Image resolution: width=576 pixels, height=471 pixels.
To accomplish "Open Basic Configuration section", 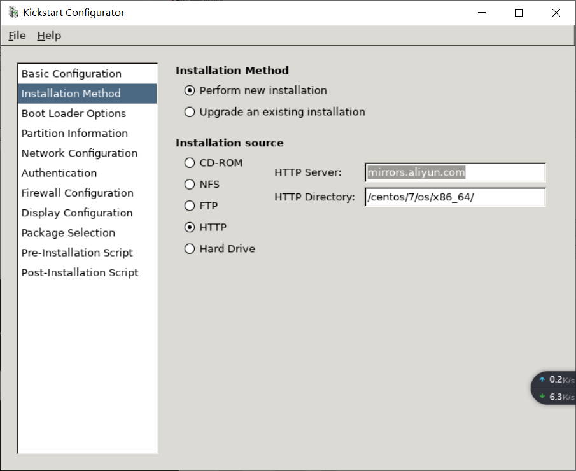I will click(x=71, y=74).
